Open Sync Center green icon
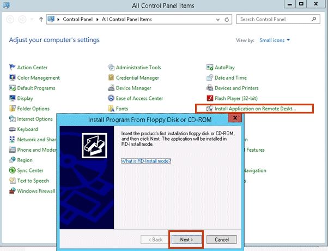The height and width of the screenshot is (251, 328). [x=12, y=170]
